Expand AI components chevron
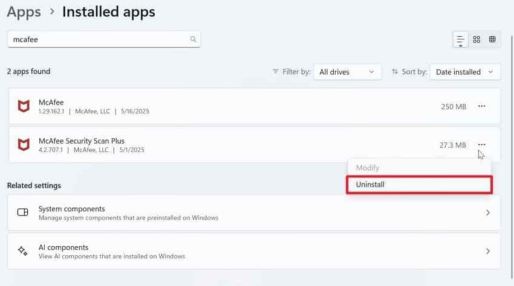 (488, 251)
